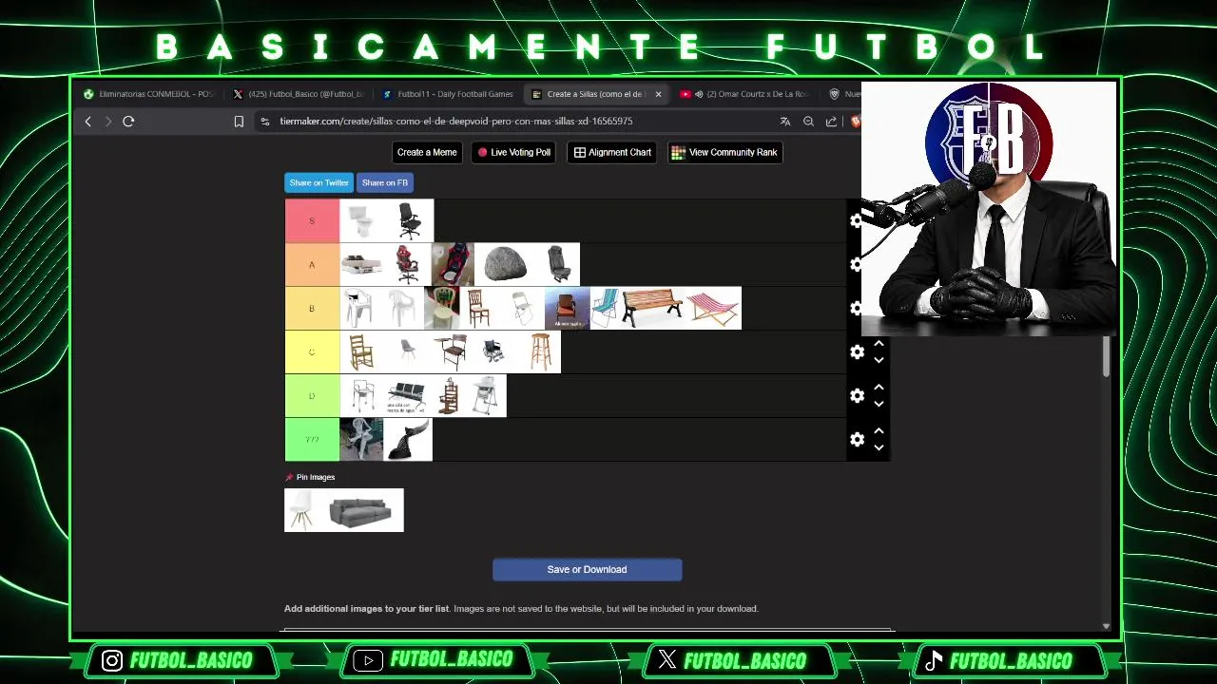Close the Create a Sillas tab
The height and width of the screenshot is (684, 1217).
click(x=658, y=94)
